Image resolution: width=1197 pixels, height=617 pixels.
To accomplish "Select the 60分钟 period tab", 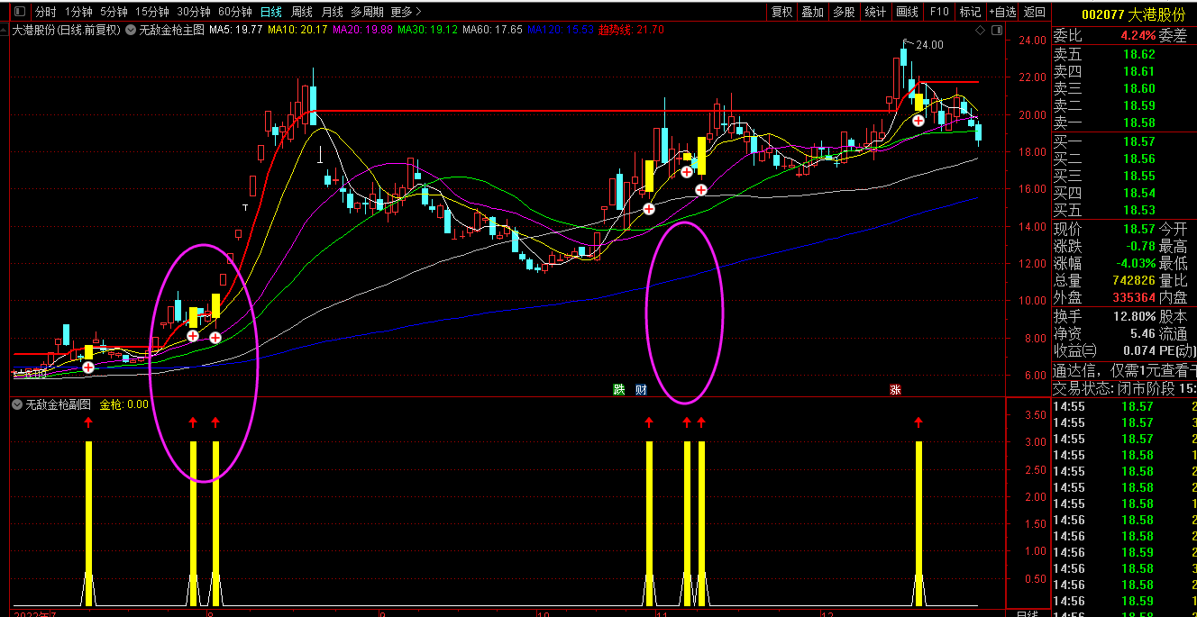I will tap(235, 12).
